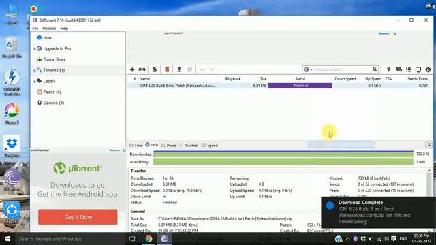Add torrent from URL link icon

point(142,69)
